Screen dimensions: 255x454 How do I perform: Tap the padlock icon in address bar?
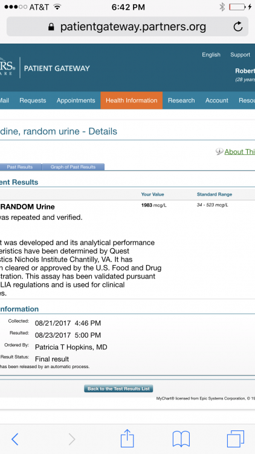51,27
